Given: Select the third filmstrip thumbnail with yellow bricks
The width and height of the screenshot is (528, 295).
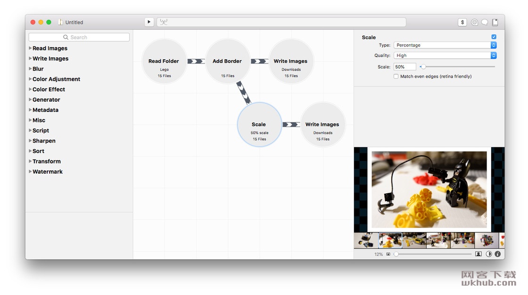Looking at the screenshot, I should tap(414, 240).
